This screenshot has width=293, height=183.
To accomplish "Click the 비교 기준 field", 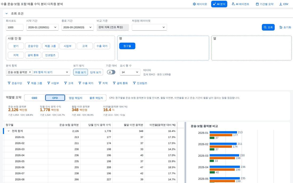I will 113,27.
